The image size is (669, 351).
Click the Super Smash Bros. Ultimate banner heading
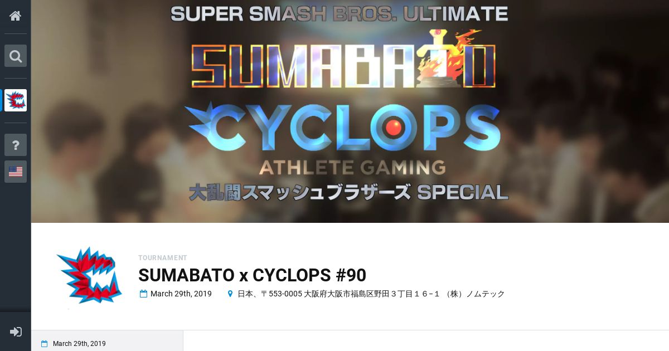(x=340, y=13)
